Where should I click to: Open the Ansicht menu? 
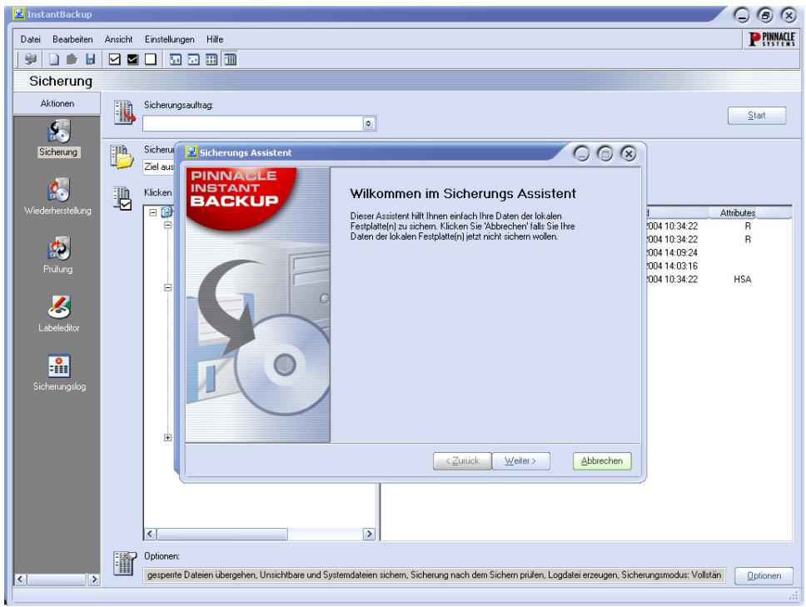(118, 39)
